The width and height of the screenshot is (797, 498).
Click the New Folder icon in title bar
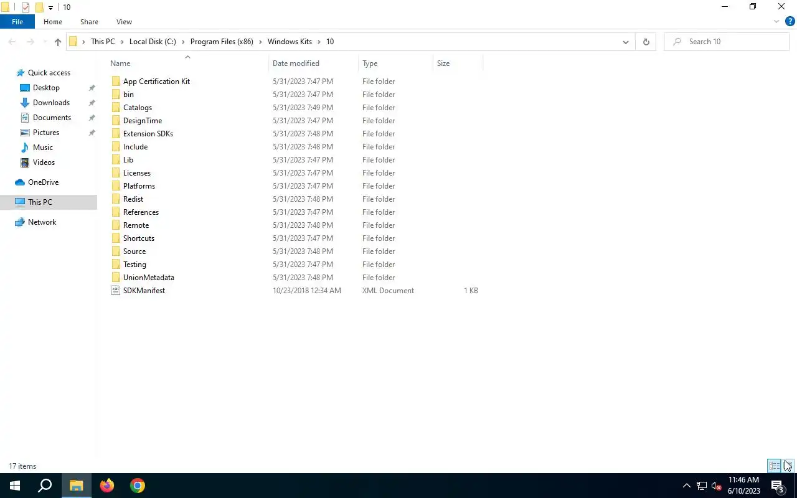click(39, 7)
